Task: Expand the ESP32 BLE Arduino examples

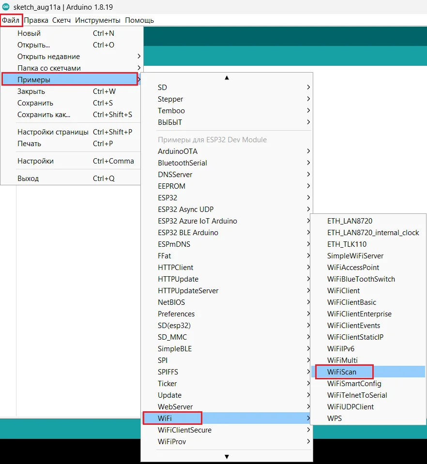Action: (x=188, y=233)
